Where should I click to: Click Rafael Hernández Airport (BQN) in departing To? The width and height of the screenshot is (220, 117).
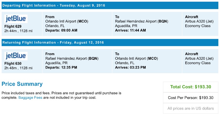click(142, 21)
